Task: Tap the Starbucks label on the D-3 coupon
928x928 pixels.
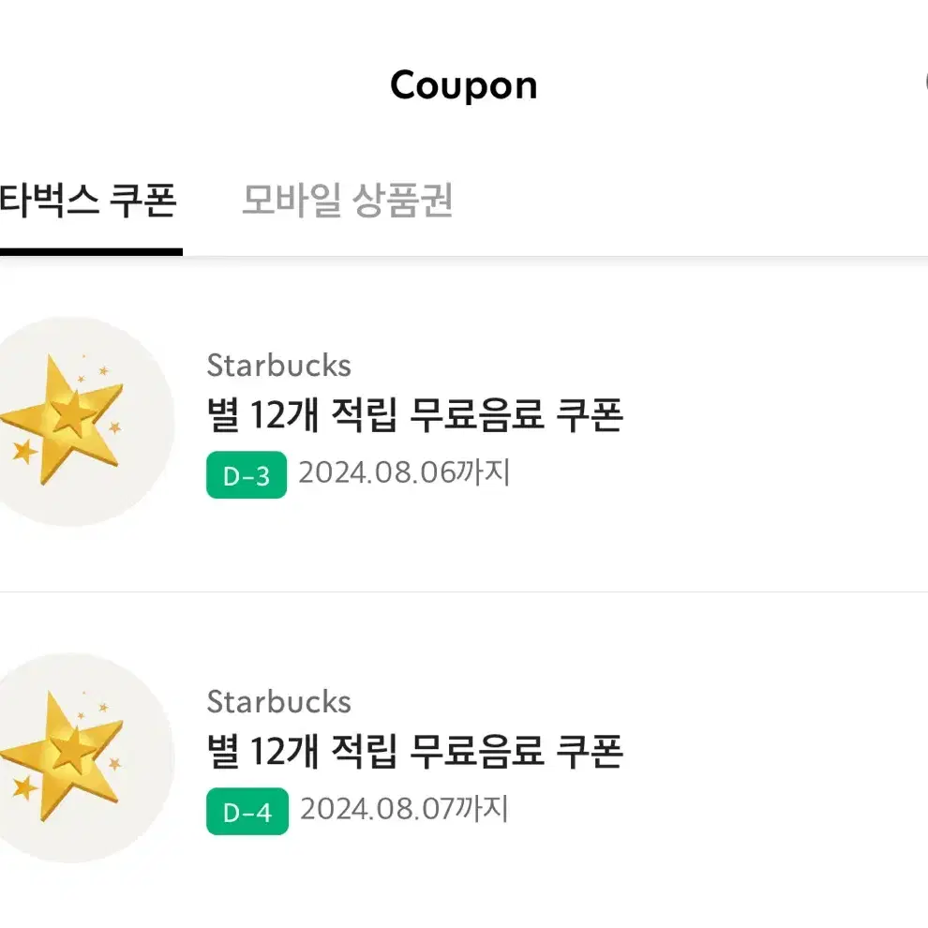Action: pyautogui.click(x=278, y=366)
